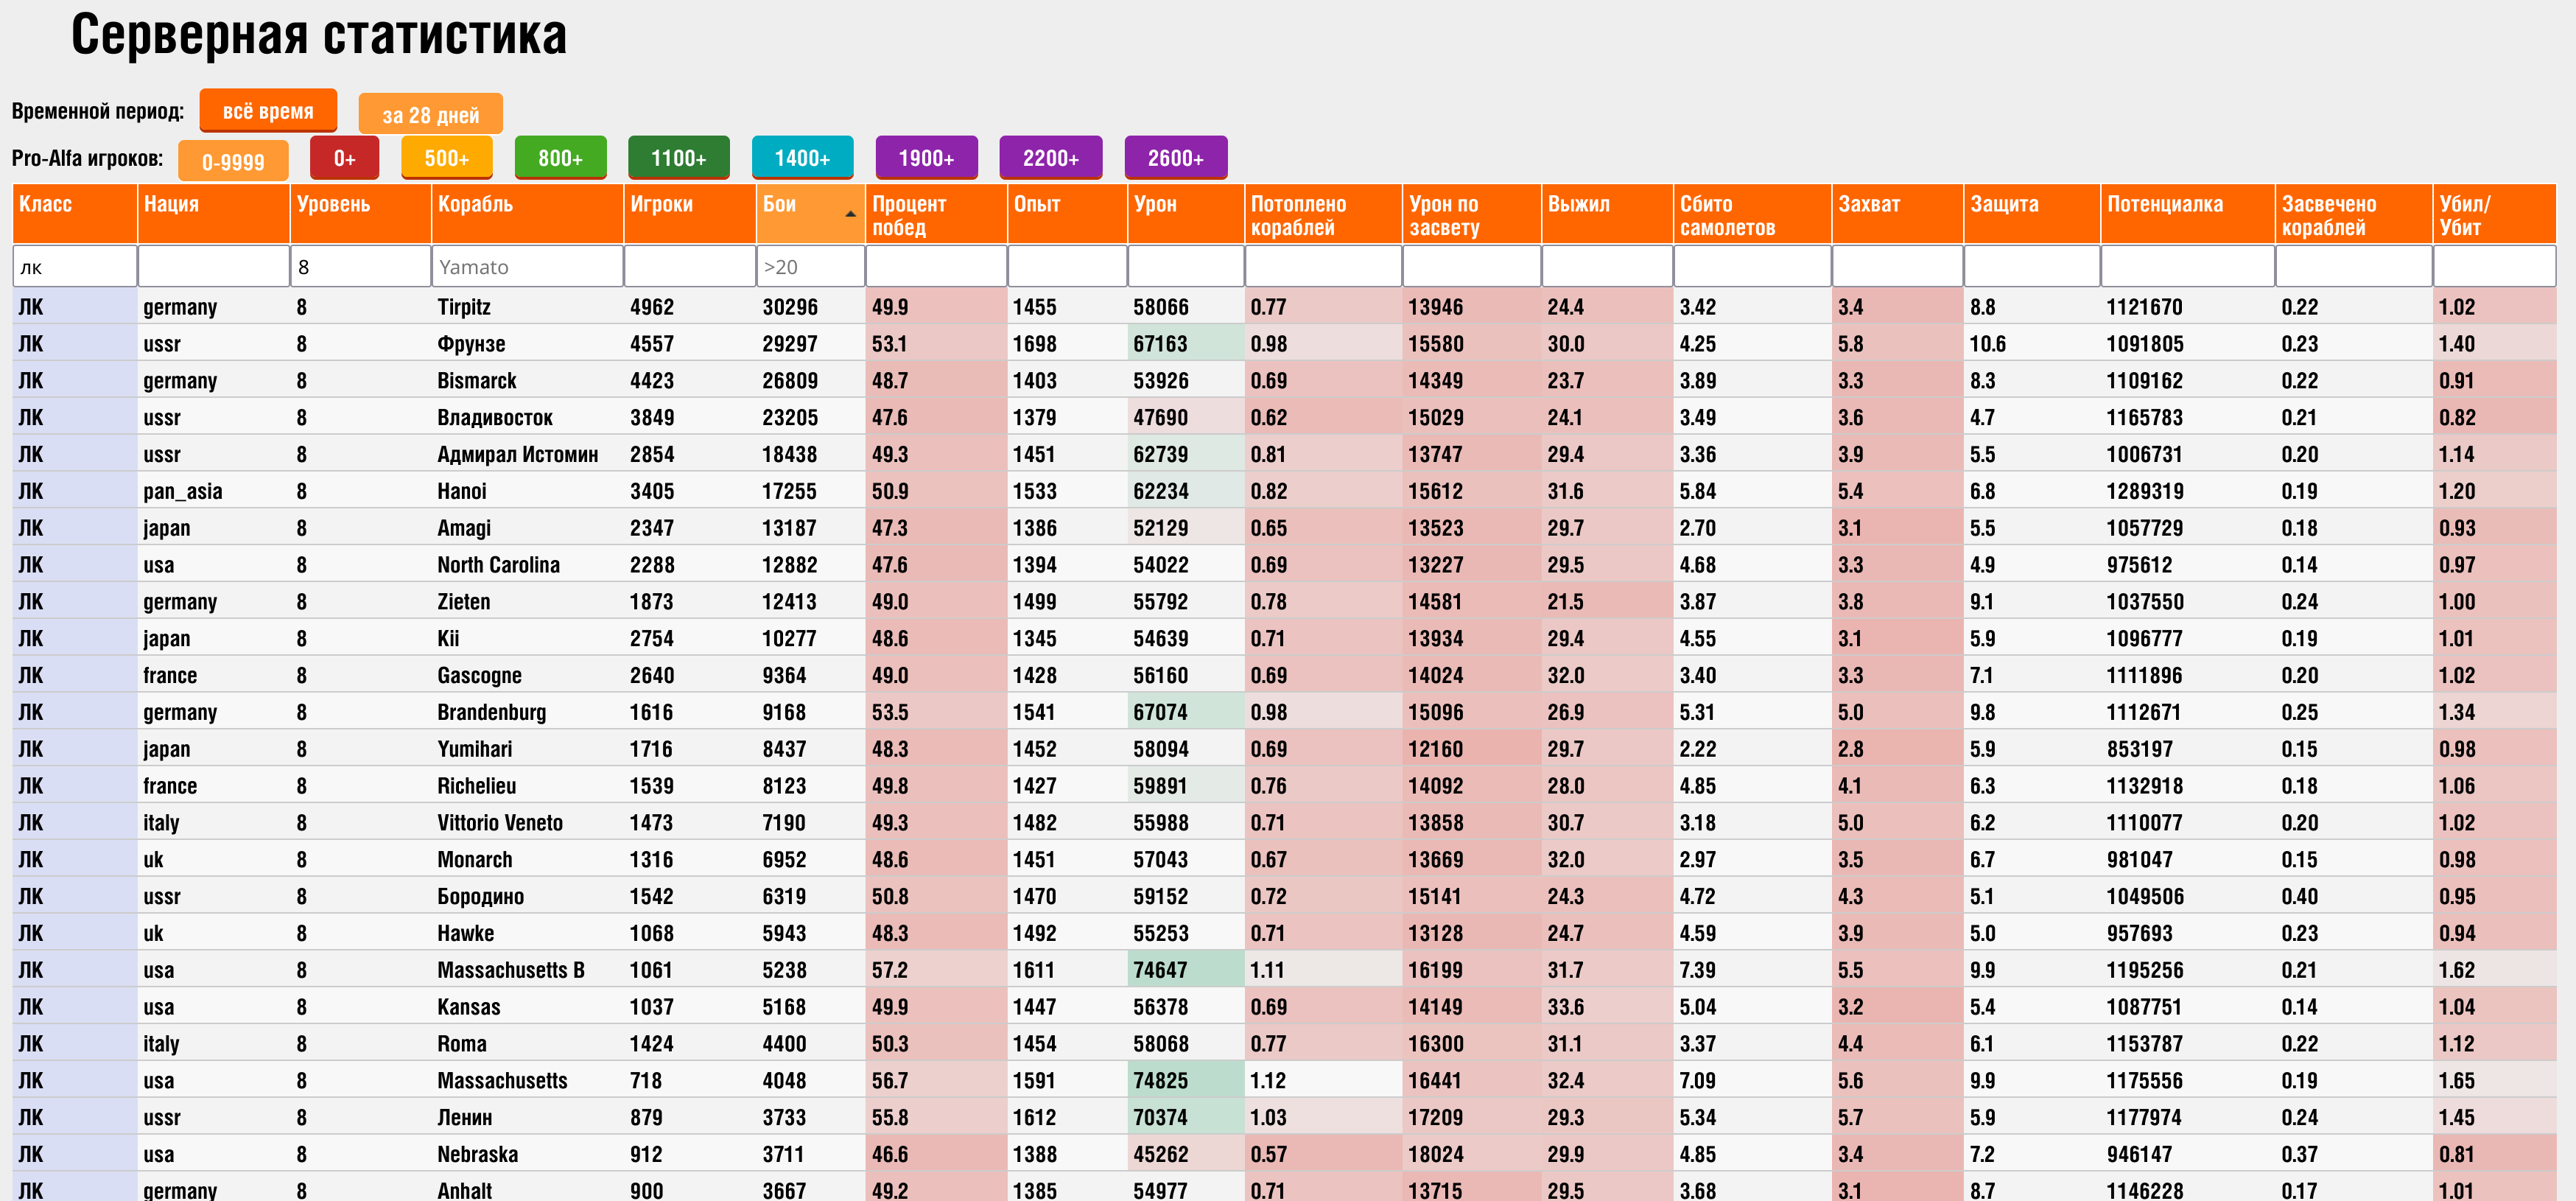Filter players by red 0+ button
The image size is (2576, 1201).
[344, 158]
